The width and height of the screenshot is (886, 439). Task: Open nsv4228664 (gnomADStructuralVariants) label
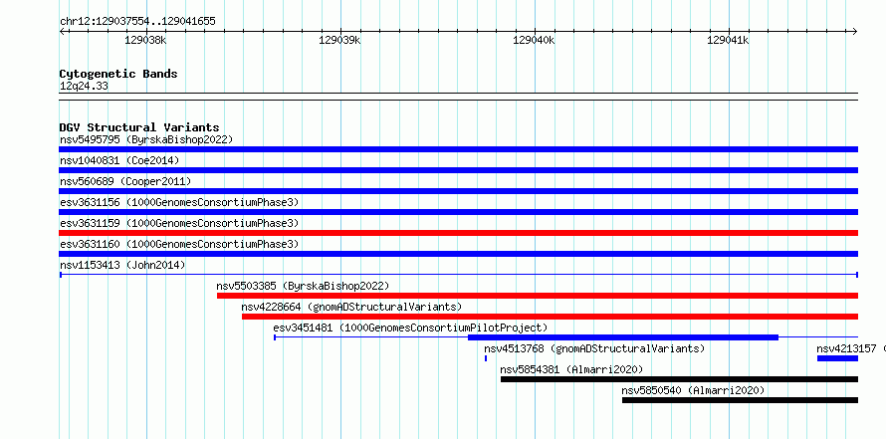pos(351,307)
